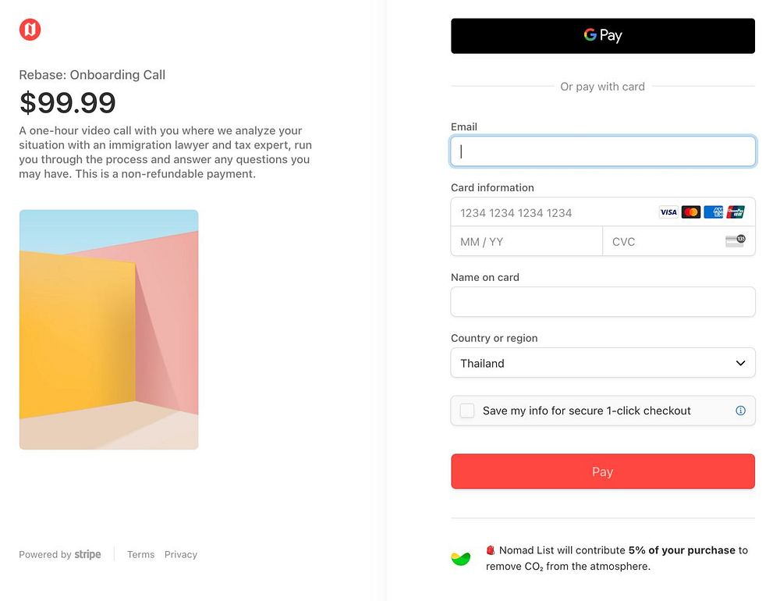Click the CVC card hint icon
Screen dimensions: 780x601
pos(735,241)
